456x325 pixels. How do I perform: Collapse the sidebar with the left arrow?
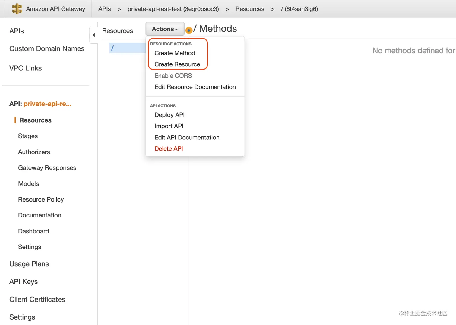pyautogui.click(x=94, y=35)
